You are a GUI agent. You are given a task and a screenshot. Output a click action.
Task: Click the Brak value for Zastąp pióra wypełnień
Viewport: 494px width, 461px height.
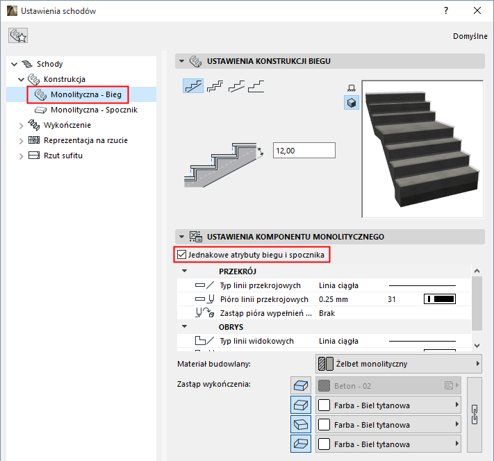(x=327, y=313)
